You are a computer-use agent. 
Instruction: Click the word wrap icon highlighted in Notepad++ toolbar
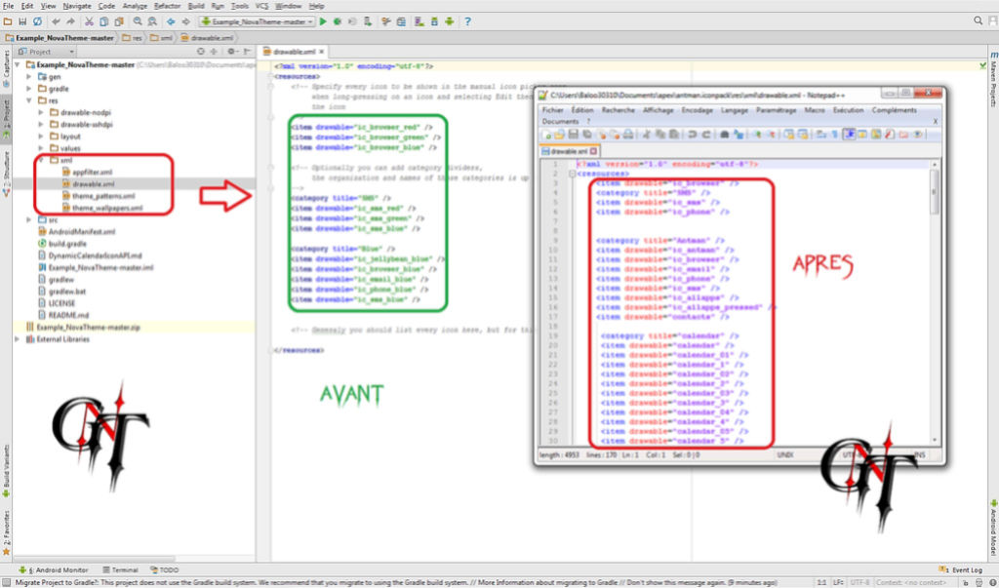point(849,135)
